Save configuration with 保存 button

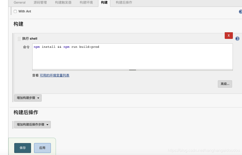(x=23, y=148)
